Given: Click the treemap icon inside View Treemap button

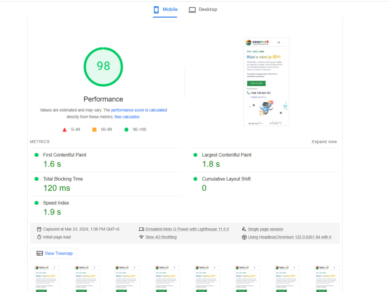Looking at the screenshot, I should [40, 253].
